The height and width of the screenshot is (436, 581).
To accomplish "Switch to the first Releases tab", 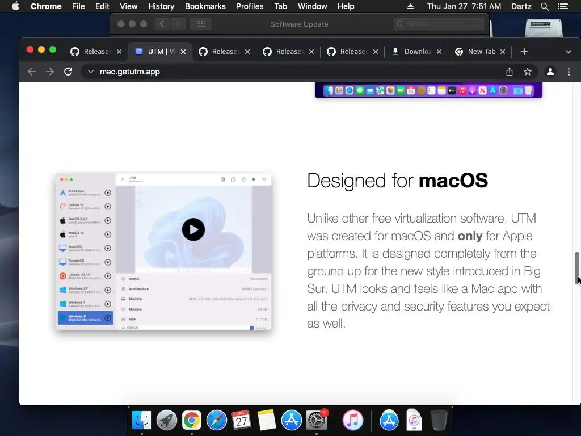I will tap(96, 52).
